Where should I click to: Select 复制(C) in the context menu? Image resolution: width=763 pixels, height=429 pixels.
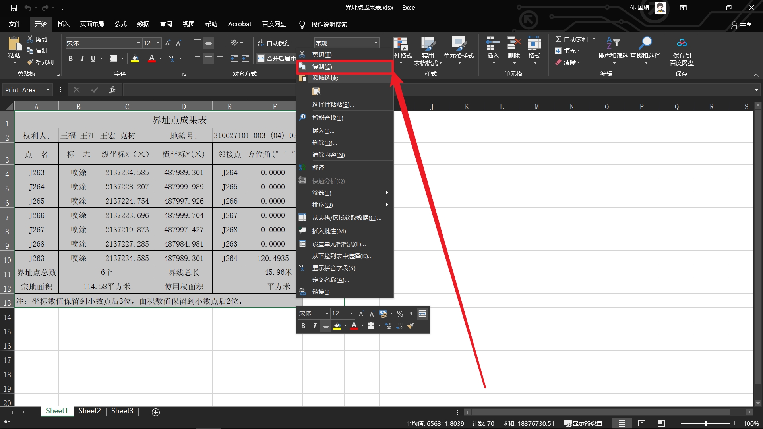pos(322,67)
